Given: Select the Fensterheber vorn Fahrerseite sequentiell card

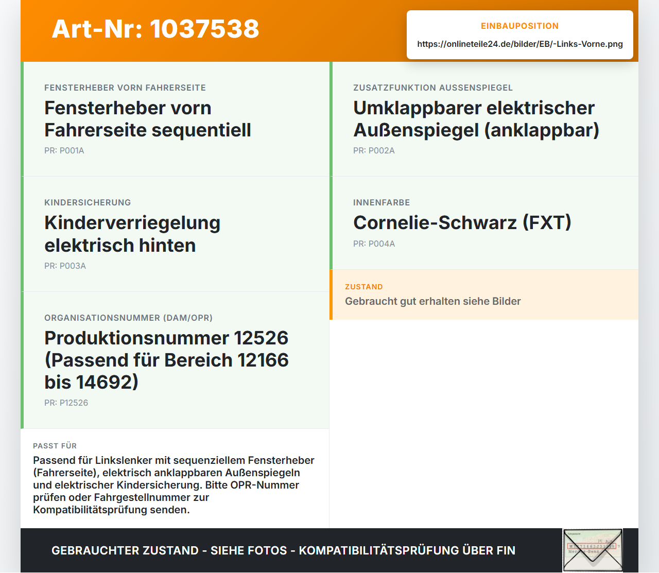Looking at the screenshot, I should click(x=175, y=119).
